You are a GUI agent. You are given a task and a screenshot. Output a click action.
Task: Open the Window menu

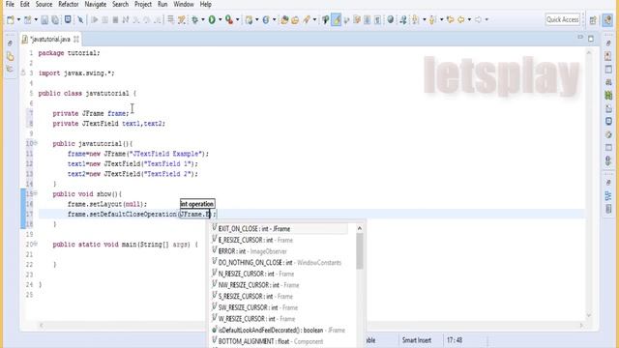tap(184, 4)
